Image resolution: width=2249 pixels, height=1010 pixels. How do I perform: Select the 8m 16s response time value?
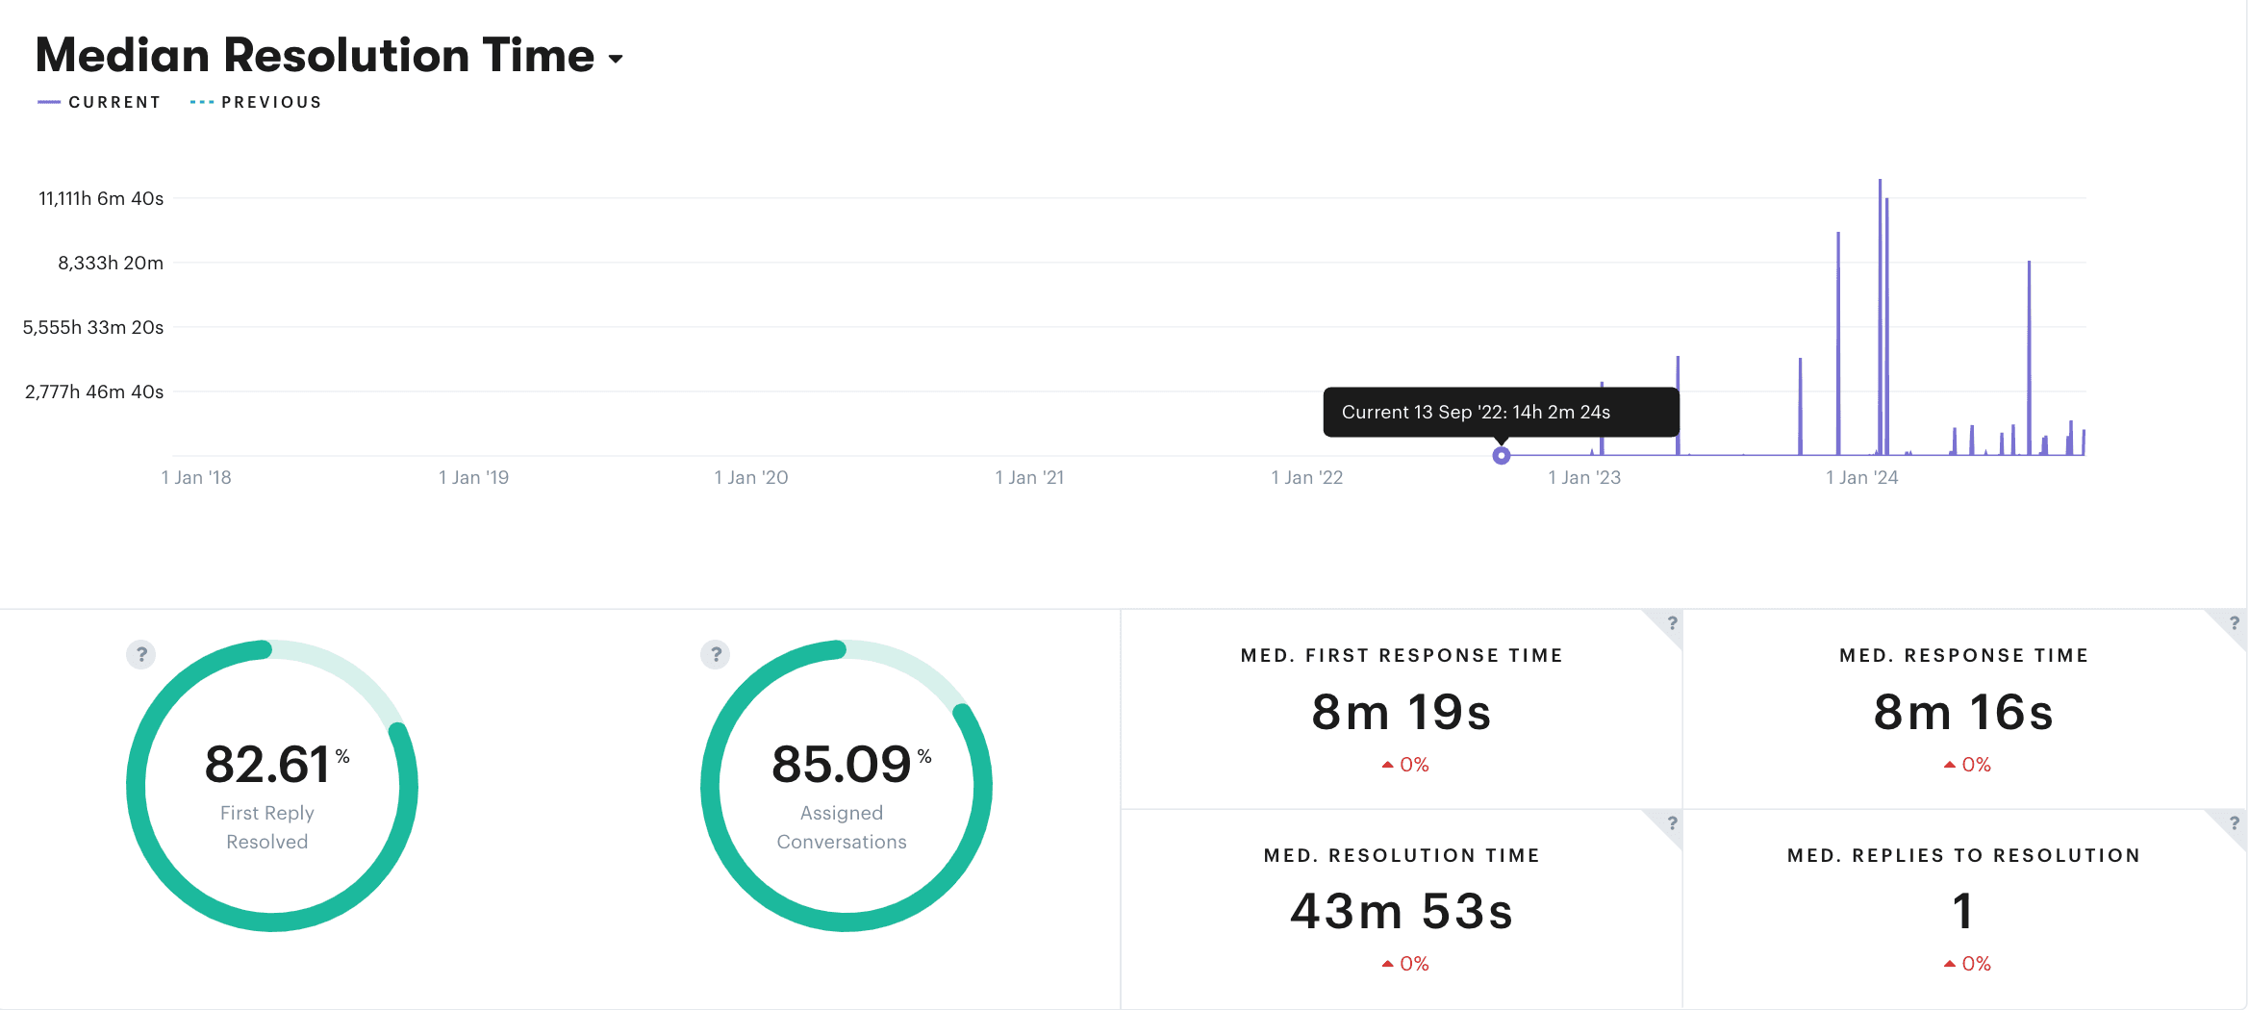coord(1962,713)
